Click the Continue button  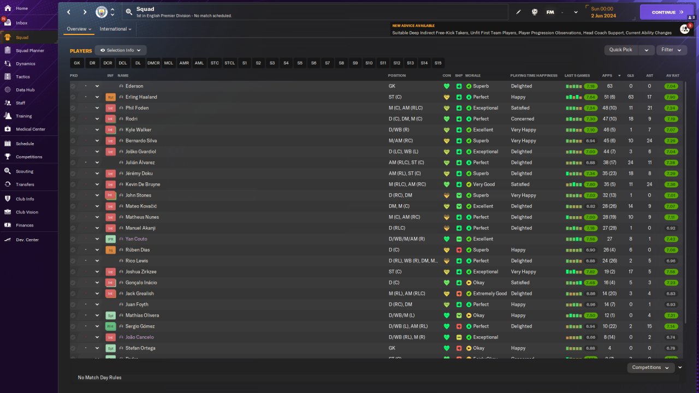(667, 12)
